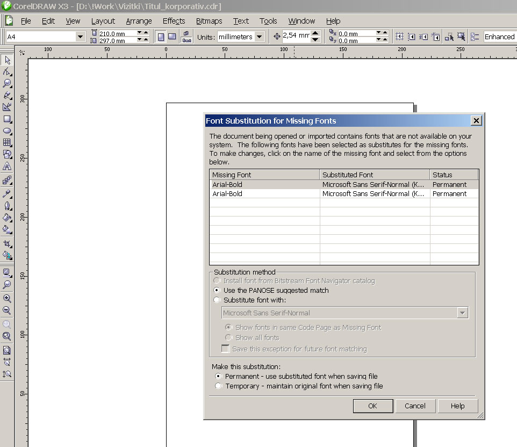
Task: Select the Rectangle tool
Action: pyautogui.click(x=7, y=119)
